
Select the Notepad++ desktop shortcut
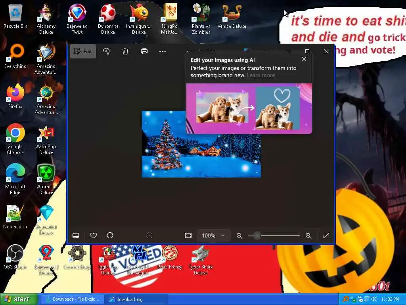click(x=15, y=217)
